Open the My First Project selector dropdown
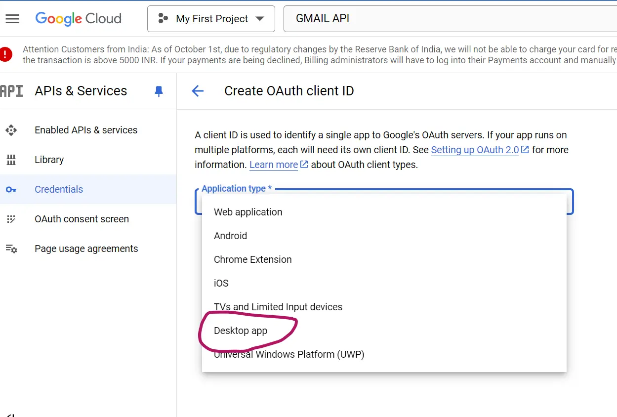The width and height of the screenshot is (617, 417). point(211,19)
